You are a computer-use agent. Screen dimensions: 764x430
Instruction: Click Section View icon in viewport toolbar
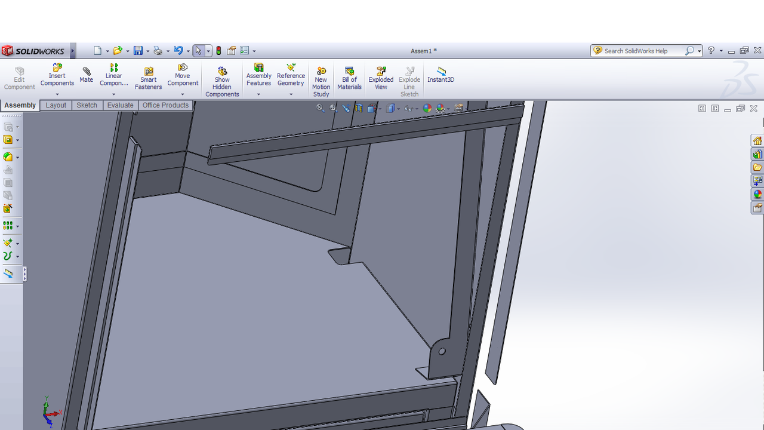[x=359, y=108]
